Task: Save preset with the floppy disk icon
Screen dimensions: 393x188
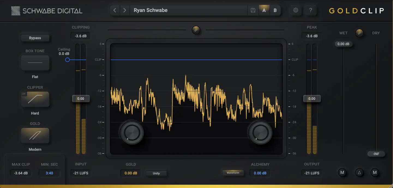Action: click(x=253, y=10)
